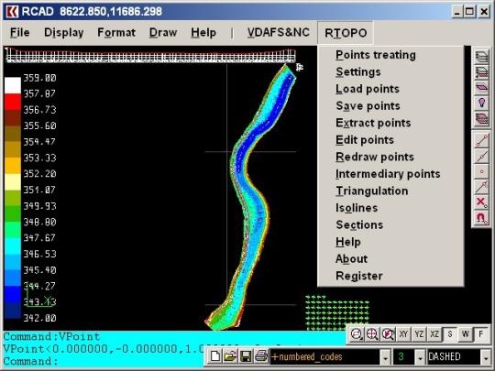Screen dimensions: 495x371
Task: Choose Triangulation from the RTOPO menu
Action: click(371, 191)
